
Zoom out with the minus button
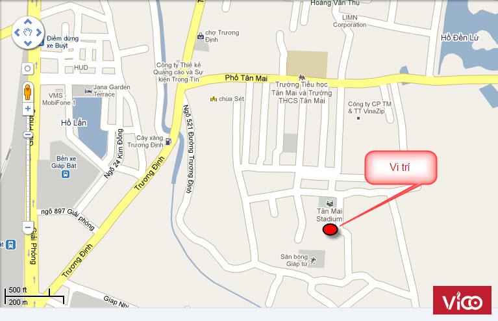click(x=28, y=227)
